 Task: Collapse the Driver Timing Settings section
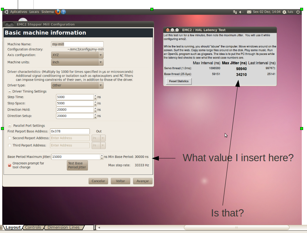tap(9, 91)
